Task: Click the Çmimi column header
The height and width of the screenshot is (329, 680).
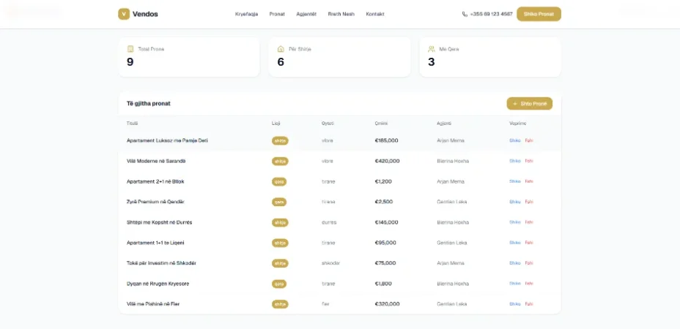Action: coord(381,124)
